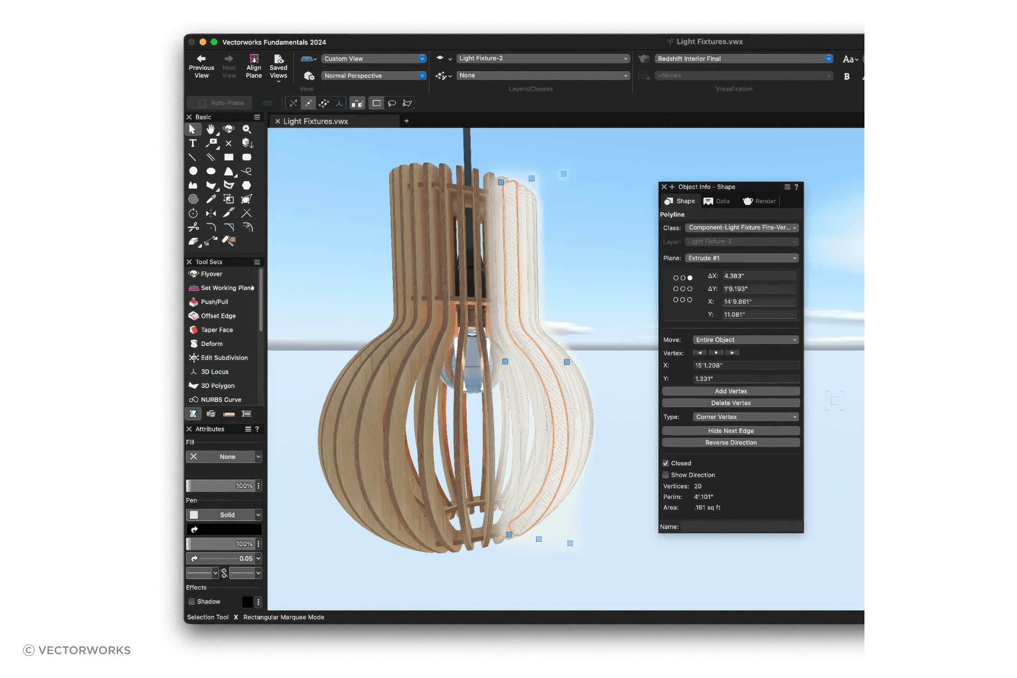Click the Name input field
This screenshot has width=1017, height=678.
(742, 527)
